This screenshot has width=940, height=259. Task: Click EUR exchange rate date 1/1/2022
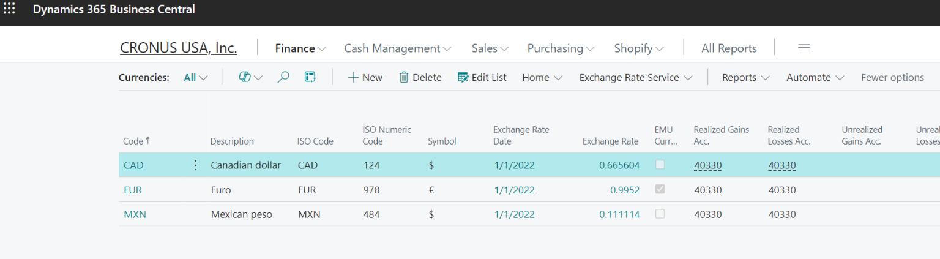pyautogui.click(x=514, y=190)
